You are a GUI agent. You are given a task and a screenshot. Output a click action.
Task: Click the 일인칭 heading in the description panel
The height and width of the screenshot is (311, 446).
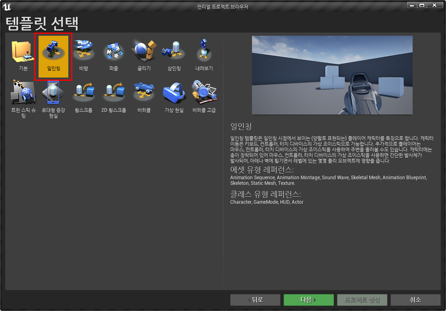pos(241,126)
